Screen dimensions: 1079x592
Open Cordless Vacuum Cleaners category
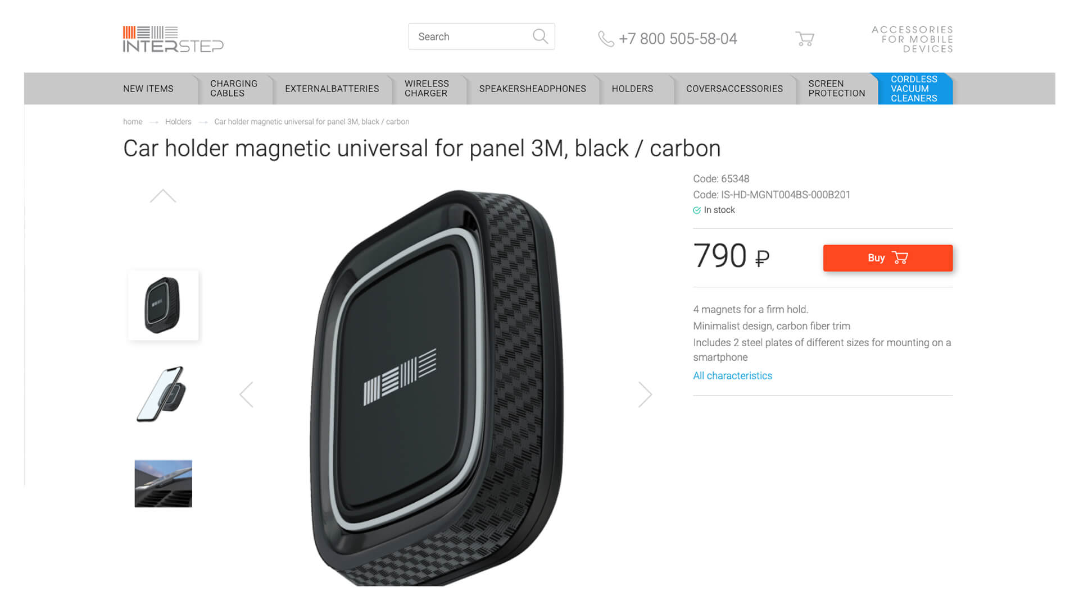[914, 89]
